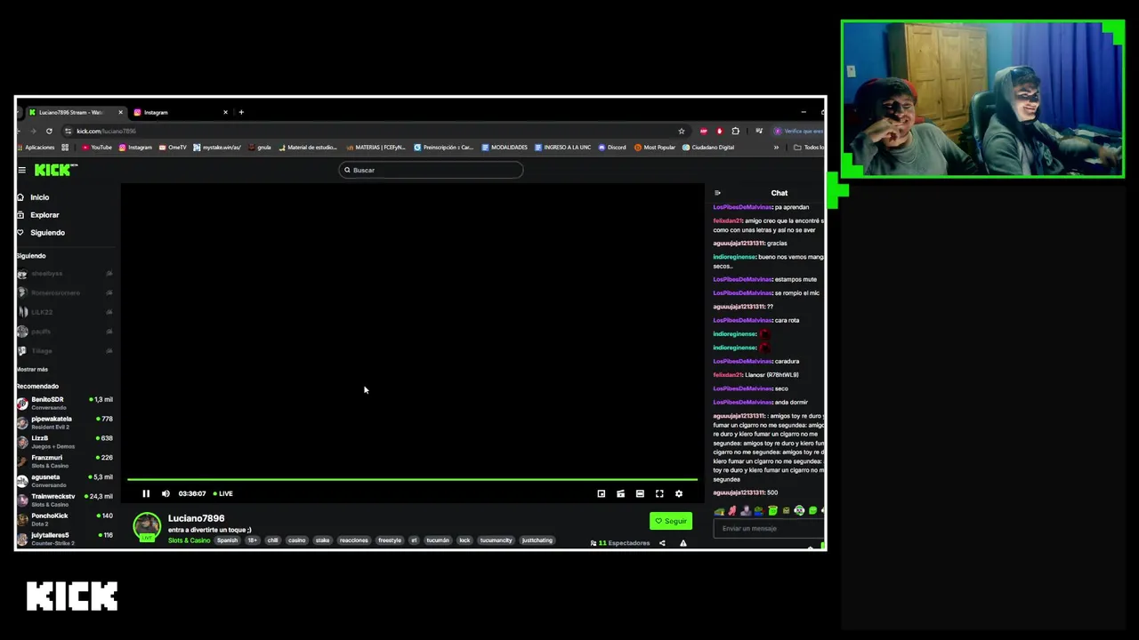
Task: Click the LIVE indicator in player controls
Action: (x=223, y=493)
